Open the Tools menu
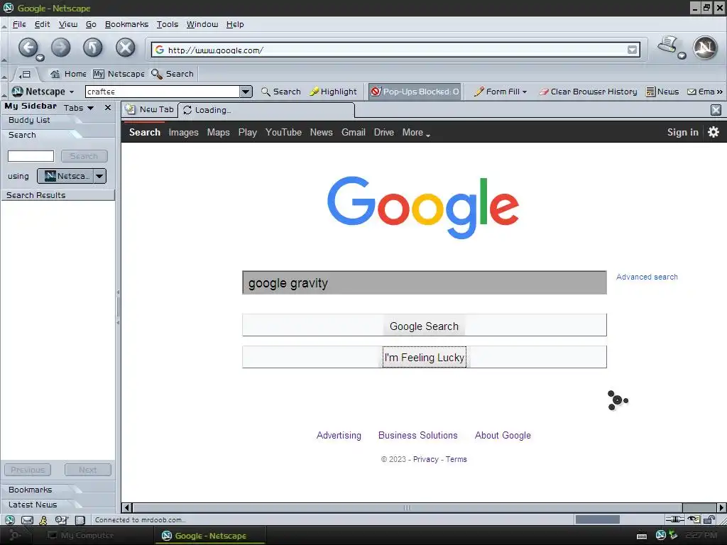 tap(168, 24)
